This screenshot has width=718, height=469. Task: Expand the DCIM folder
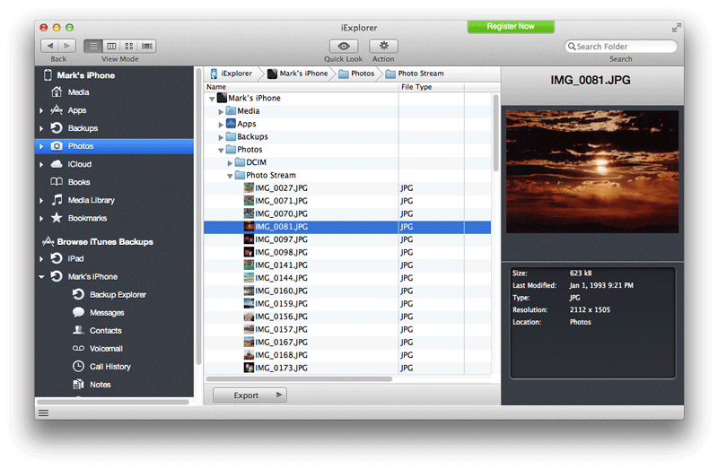click(x=231, y=163)
